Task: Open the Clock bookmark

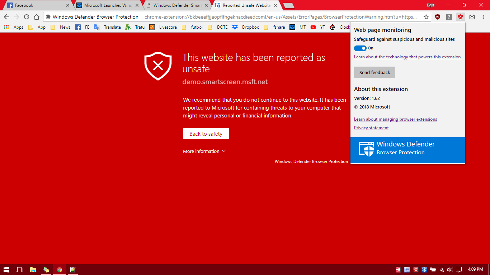Action: tap(340, 27)
